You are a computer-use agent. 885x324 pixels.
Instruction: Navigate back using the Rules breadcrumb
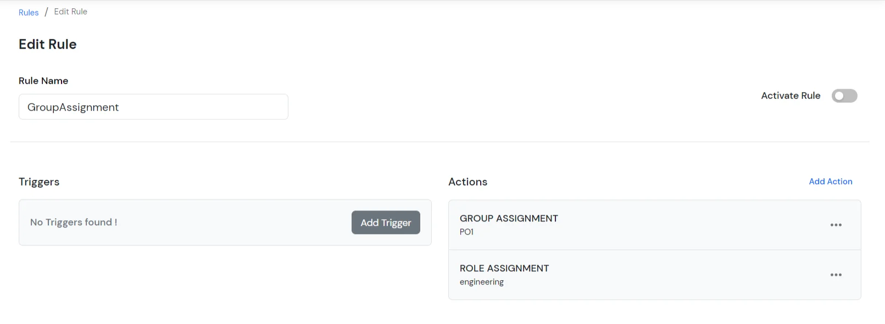click(x=29, y=12)
